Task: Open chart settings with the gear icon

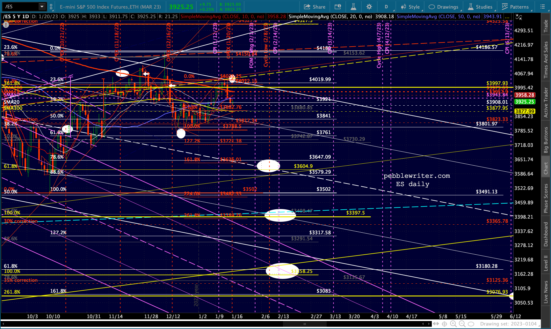Action: [369, 7]
